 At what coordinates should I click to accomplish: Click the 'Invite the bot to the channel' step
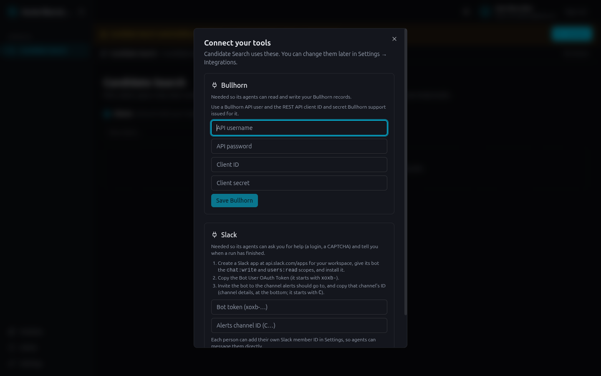click(x=301, y=289)
